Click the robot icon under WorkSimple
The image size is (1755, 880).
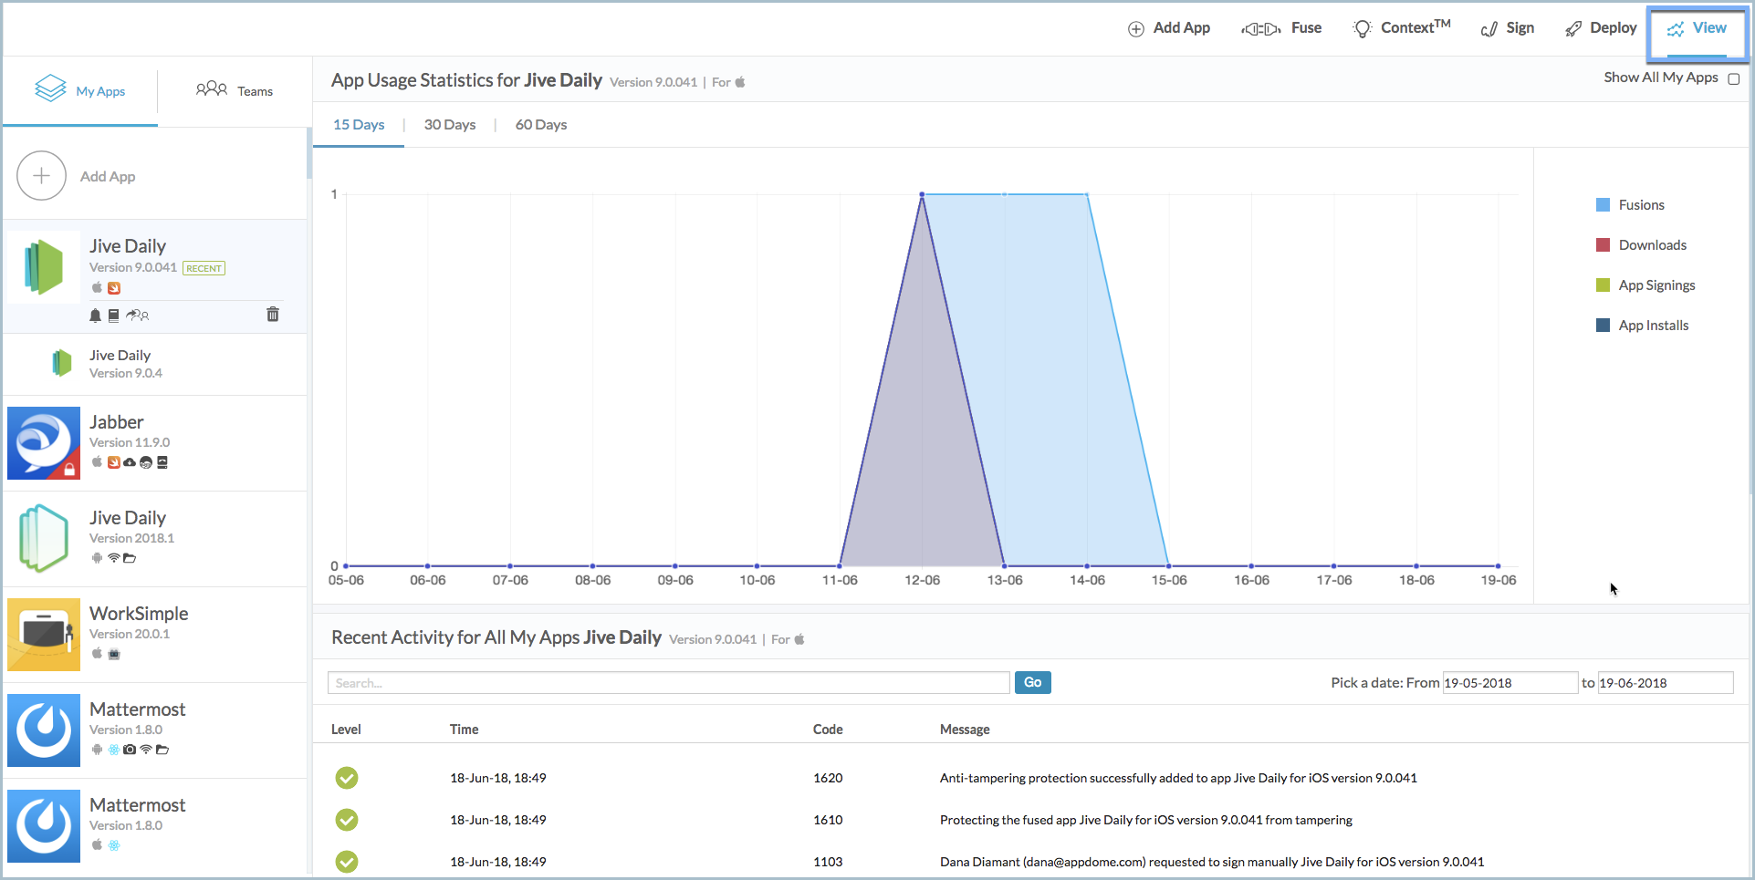[x=114, y=654]
